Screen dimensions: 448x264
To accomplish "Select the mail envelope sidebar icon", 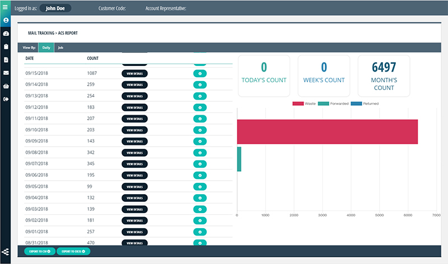I will [6, 73].
